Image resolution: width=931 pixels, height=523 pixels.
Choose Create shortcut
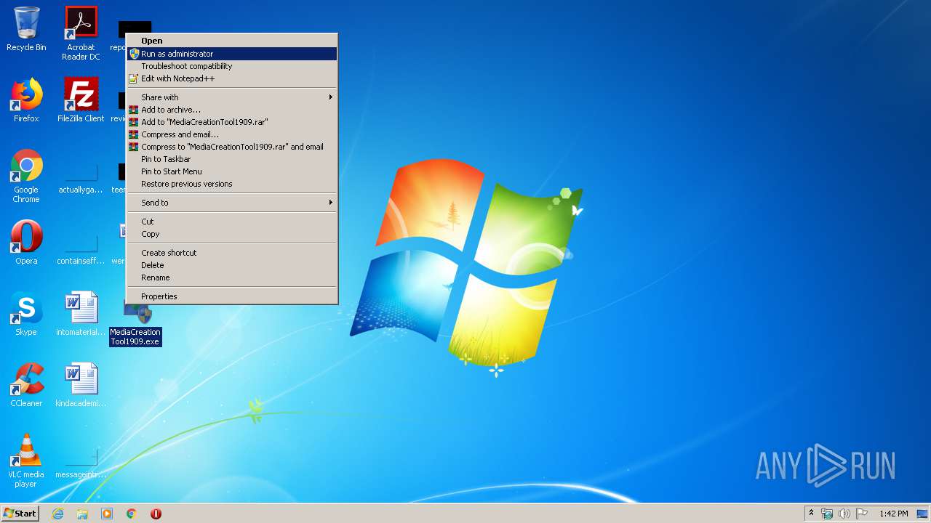tap(231, 253)
